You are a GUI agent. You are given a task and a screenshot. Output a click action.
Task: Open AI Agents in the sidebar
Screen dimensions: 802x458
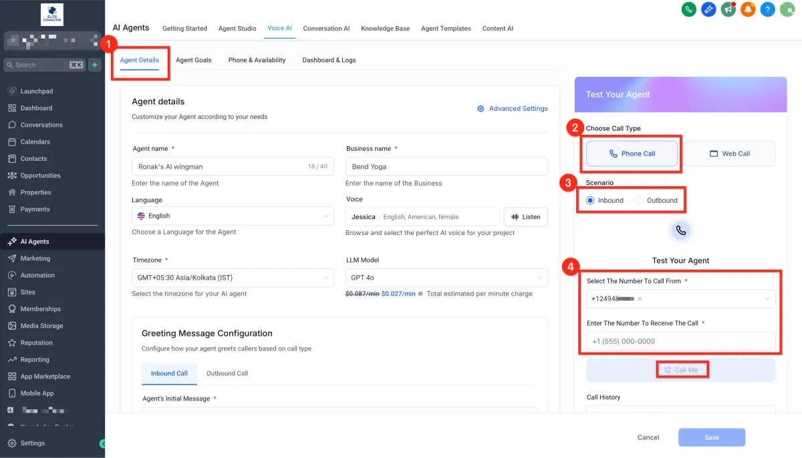(35, 242)
